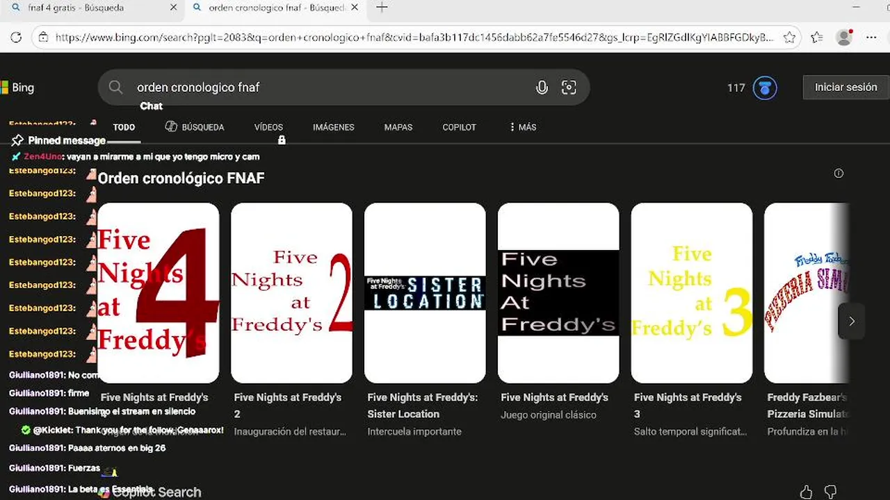Image resolution: width=890 pixels, height=500 pixels.
Task: Click the address bar URL
Action: pos(414,37)
